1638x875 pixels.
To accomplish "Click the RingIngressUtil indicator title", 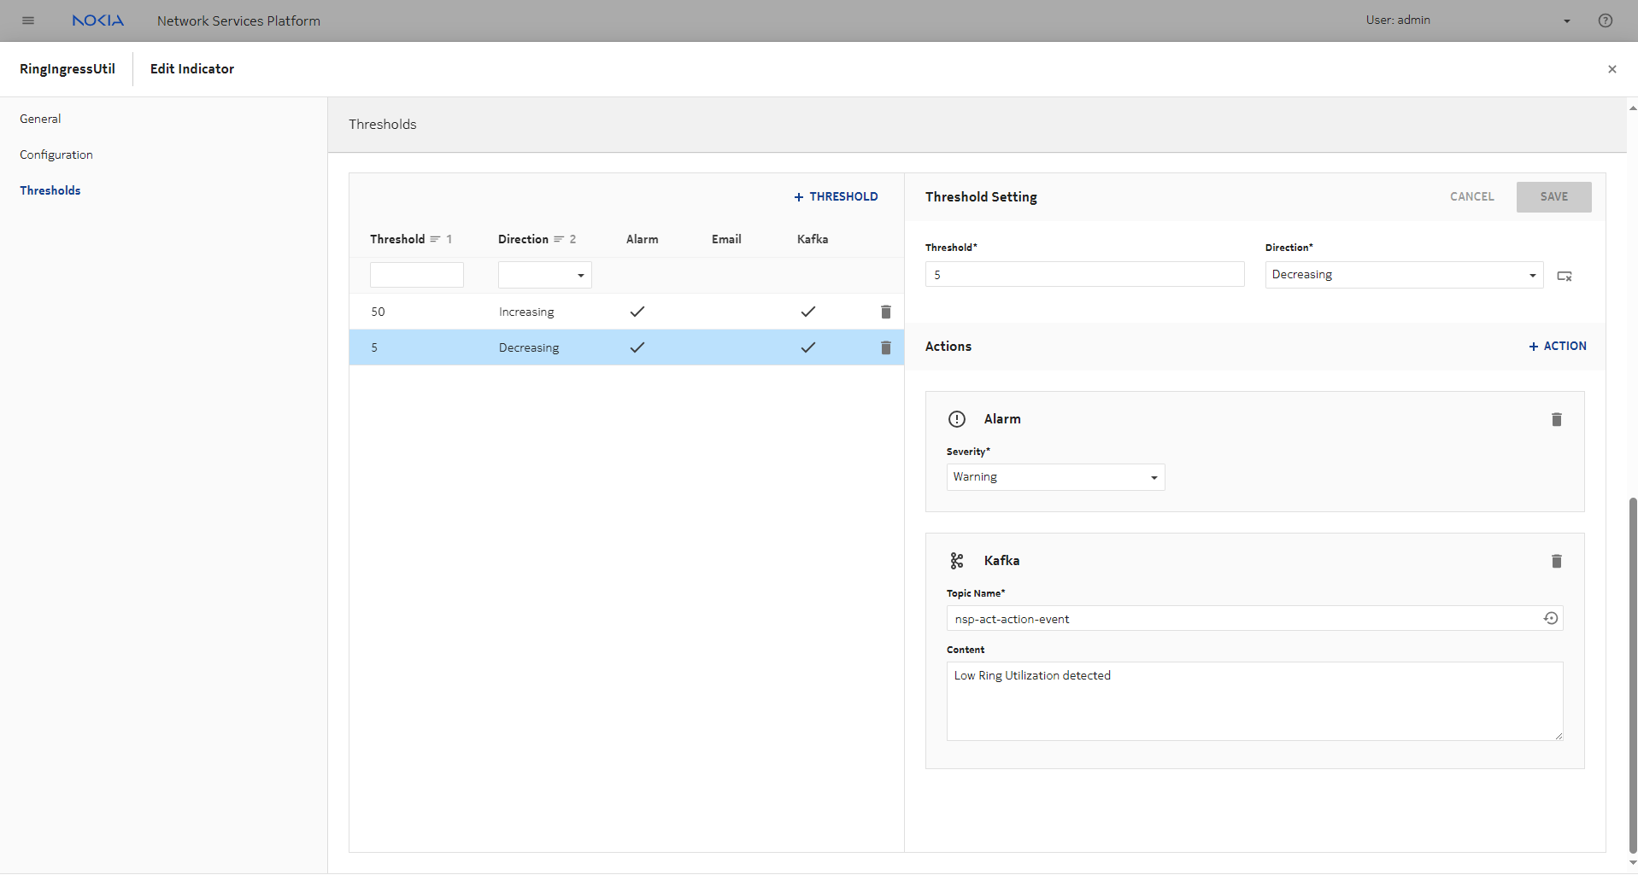I will tap(68, 69).
